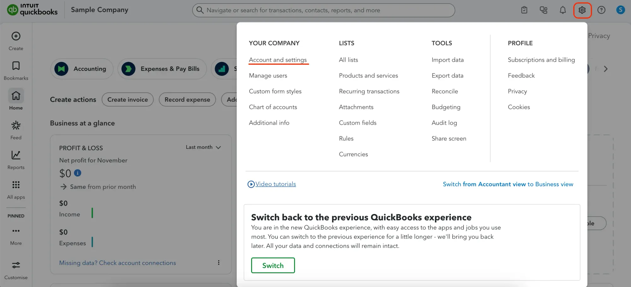The height and width of the screenshot is (287, 631).
Task: Click the tasks clipboard icon in the top bar
Action: tap(524, 10)
